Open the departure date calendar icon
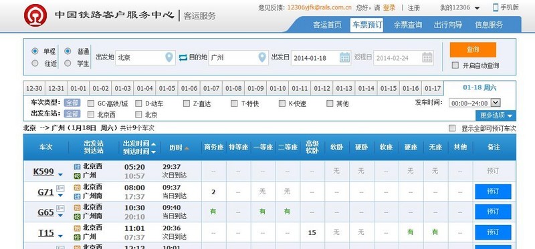This screenshot has width=535, height=249. coord(344,57)
